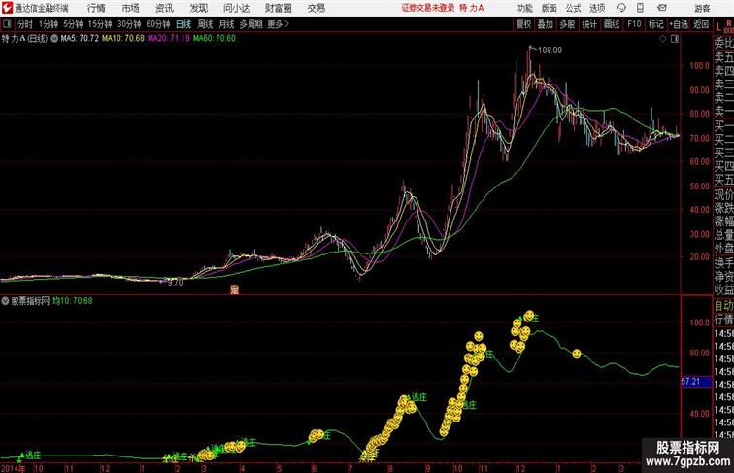Screen dimensions: 734x473
Task: Toggle the panel icon left of 分时
Action: click(x=7, y=24)
